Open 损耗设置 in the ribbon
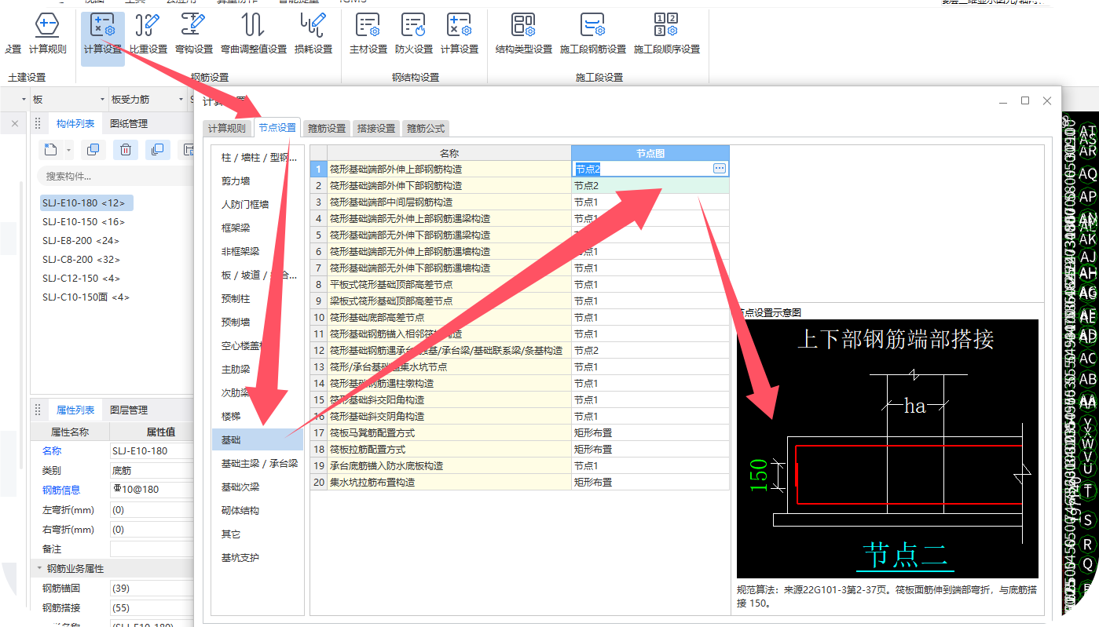The width and height of the screenshot is (1099, 627). point(313,33)
